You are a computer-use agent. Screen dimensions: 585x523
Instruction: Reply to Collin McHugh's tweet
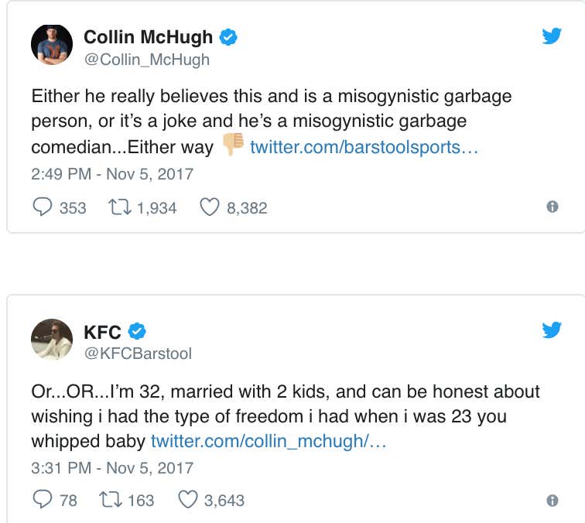click(x=43, y=207)
